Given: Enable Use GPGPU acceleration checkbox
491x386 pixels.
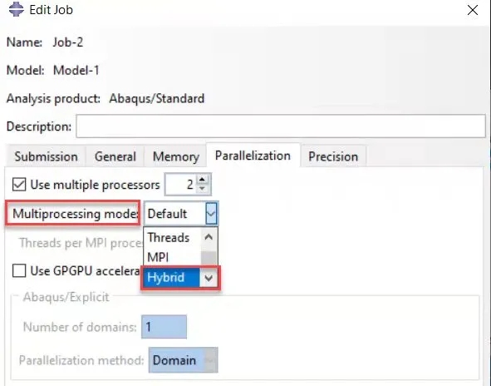Looking at the screenshot, I should coord(19,270).
